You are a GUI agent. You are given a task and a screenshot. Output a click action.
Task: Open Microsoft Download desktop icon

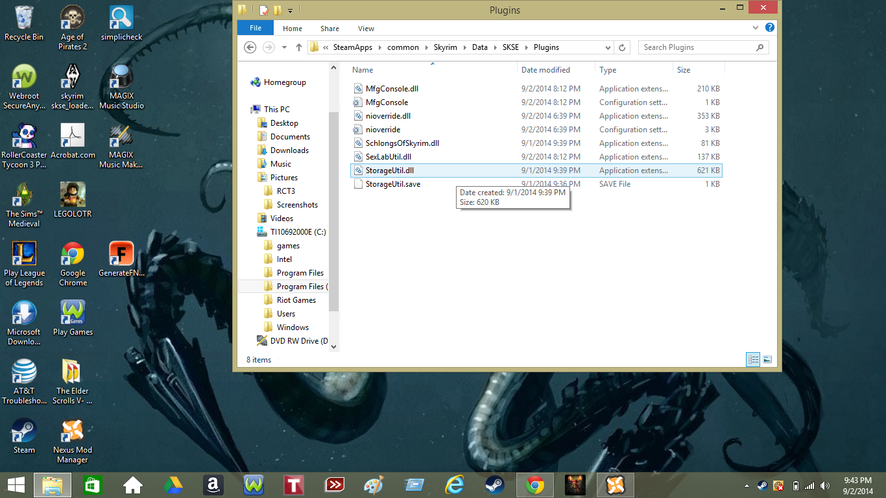coord(24,323)
